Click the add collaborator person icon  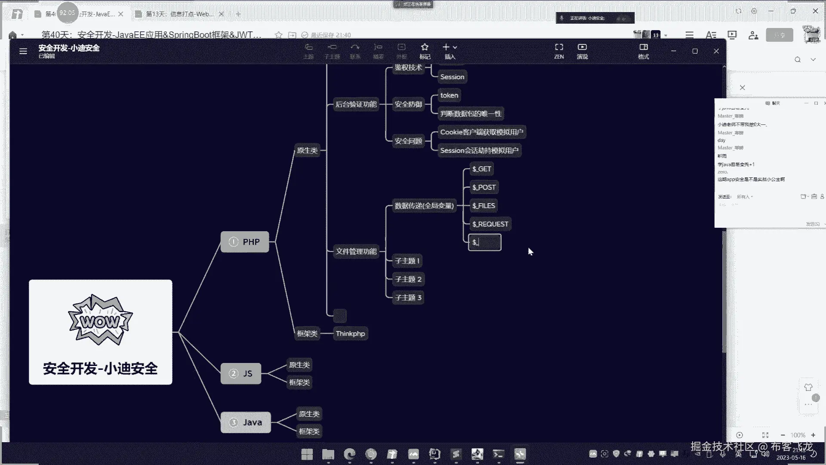point(753,35)
